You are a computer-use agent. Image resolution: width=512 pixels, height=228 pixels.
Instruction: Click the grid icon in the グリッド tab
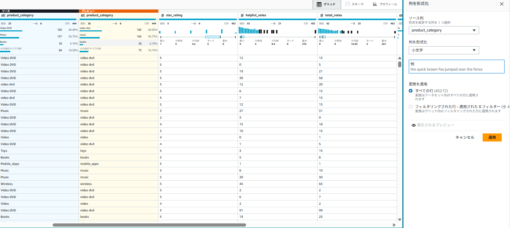tap(319, 5)
